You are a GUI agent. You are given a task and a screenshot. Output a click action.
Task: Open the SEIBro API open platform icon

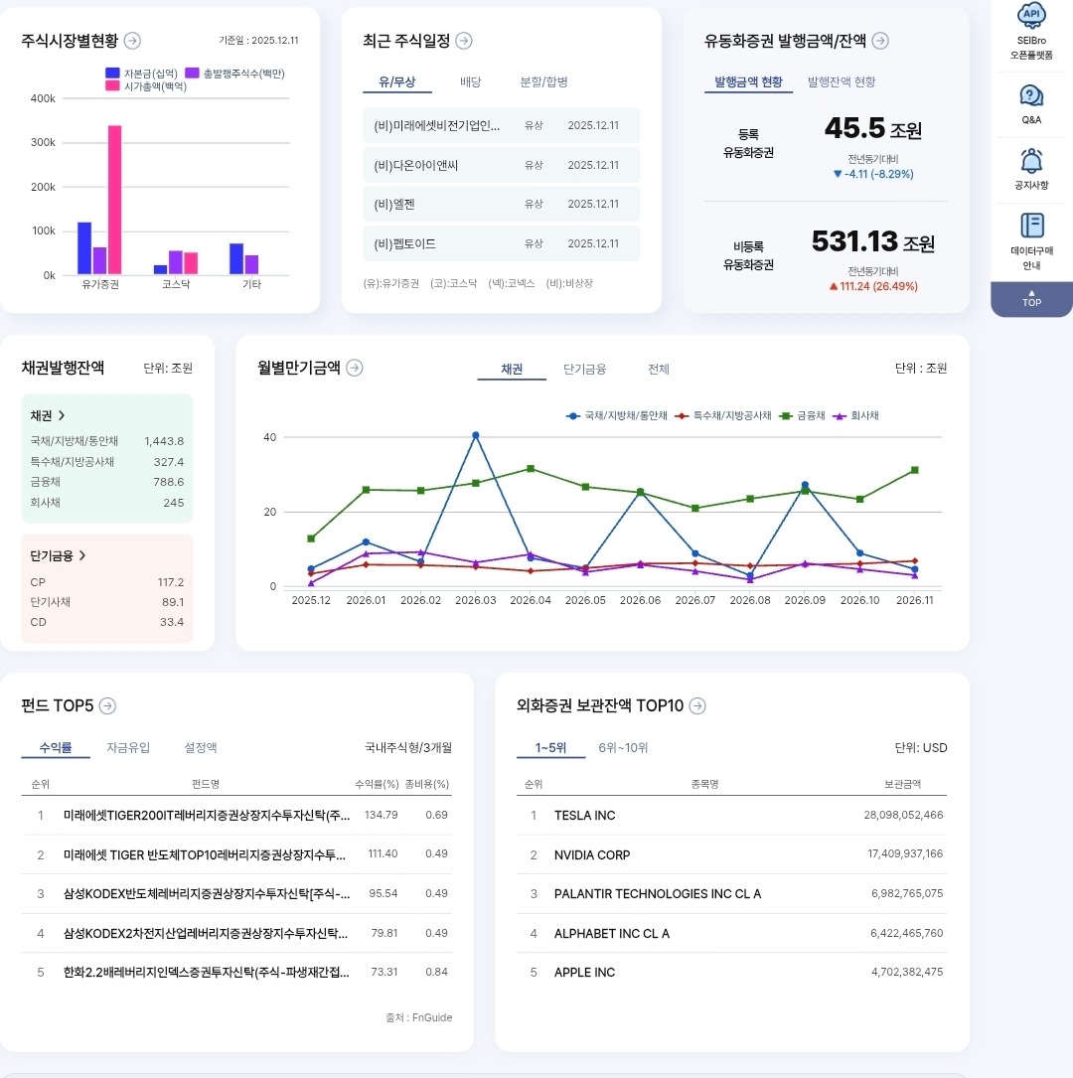pos(1031,16)
